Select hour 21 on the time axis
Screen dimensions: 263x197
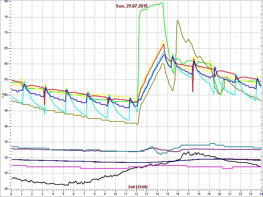click(230, 194)
